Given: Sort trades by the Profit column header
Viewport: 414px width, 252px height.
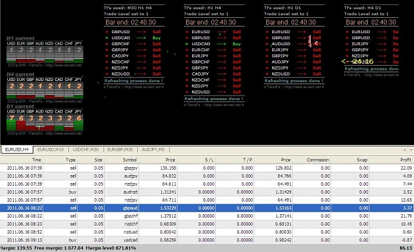Looking at the screenshot, I should 391,160.
